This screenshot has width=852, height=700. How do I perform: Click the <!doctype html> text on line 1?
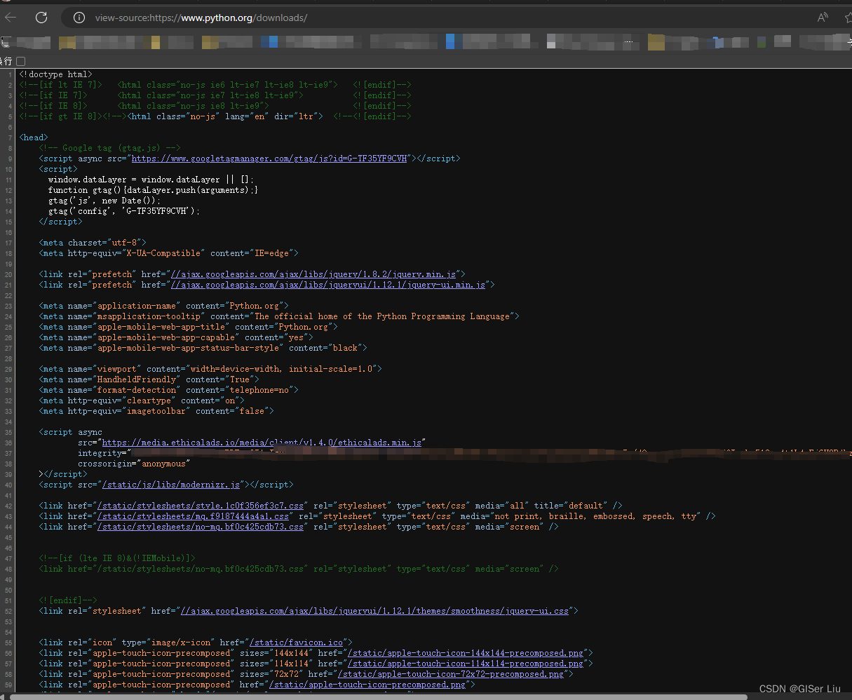pos(55,74)
